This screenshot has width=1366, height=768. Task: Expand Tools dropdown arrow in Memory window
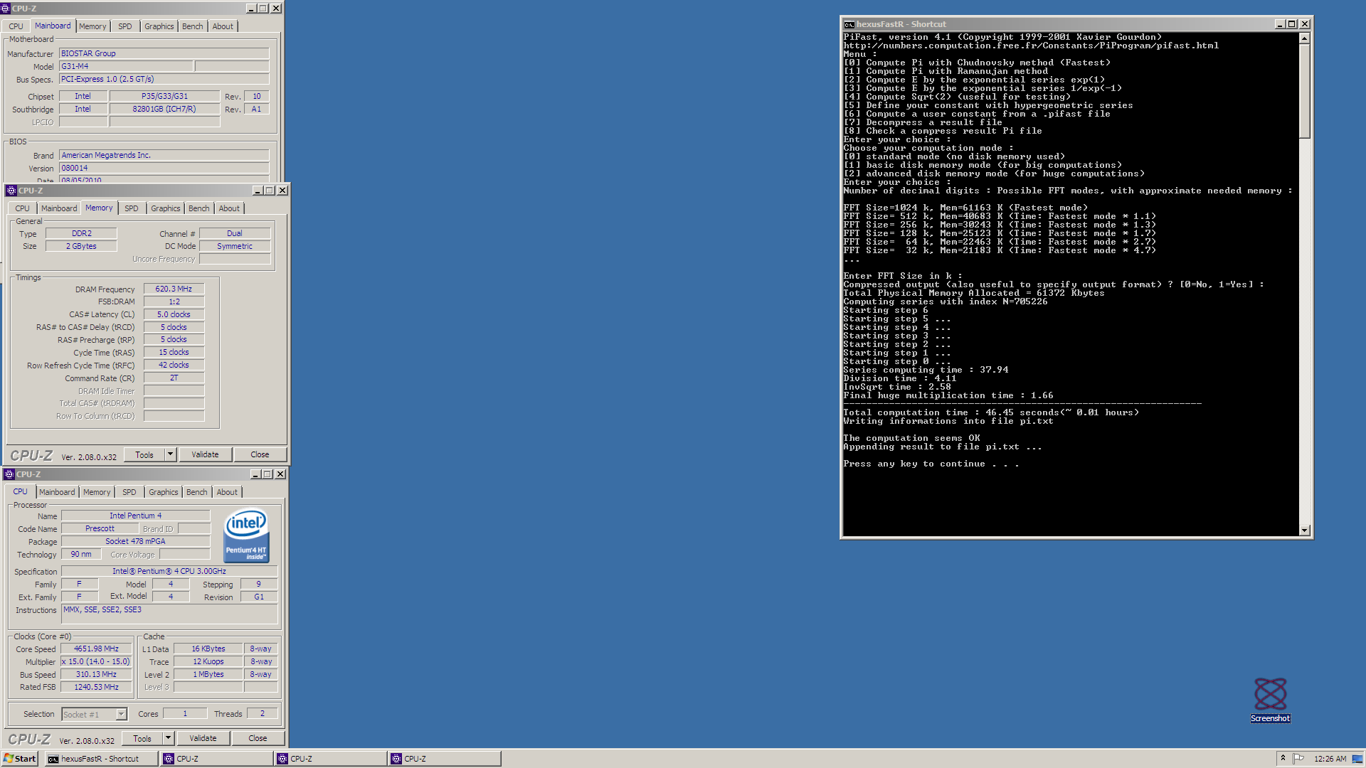coord(170,454)
